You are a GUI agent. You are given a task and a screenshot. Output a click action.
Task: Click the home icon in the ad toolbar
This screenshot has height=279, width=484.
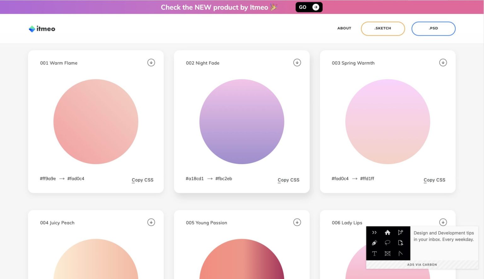click(x=388, y=233)
